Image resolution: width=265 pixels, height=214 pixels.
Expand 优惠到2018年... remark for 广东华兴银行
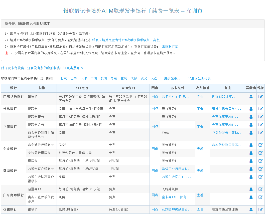point(224,97)
